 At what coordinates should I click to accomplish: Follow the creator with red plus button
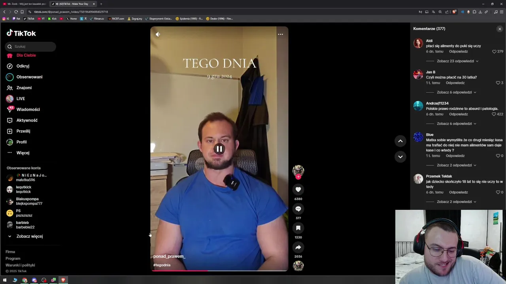(298, 177)
